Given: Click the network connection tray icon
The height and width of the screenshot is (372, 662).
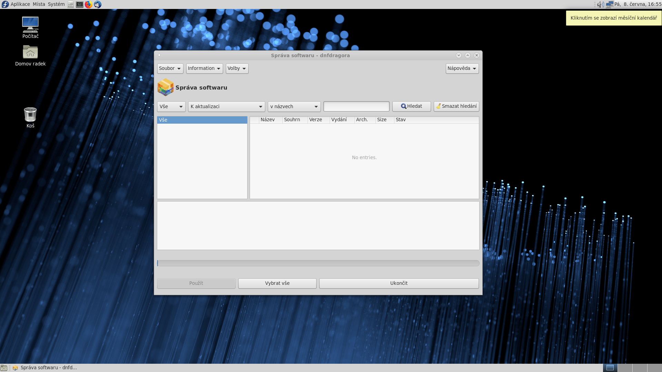Looking at the screenshot, I should 609,4.
